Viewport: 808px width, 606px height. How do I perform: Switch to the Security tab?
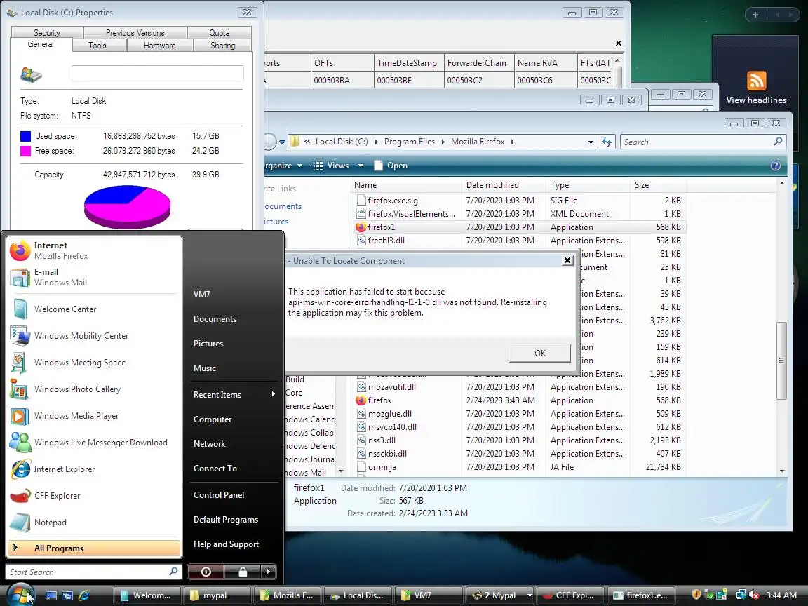(47, 32)
